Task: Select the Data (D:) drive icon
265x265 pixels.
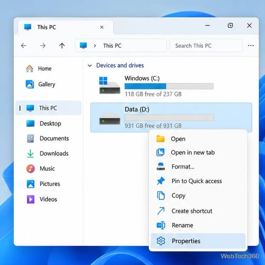Action: pyautogui.click(x=110, y=119)
